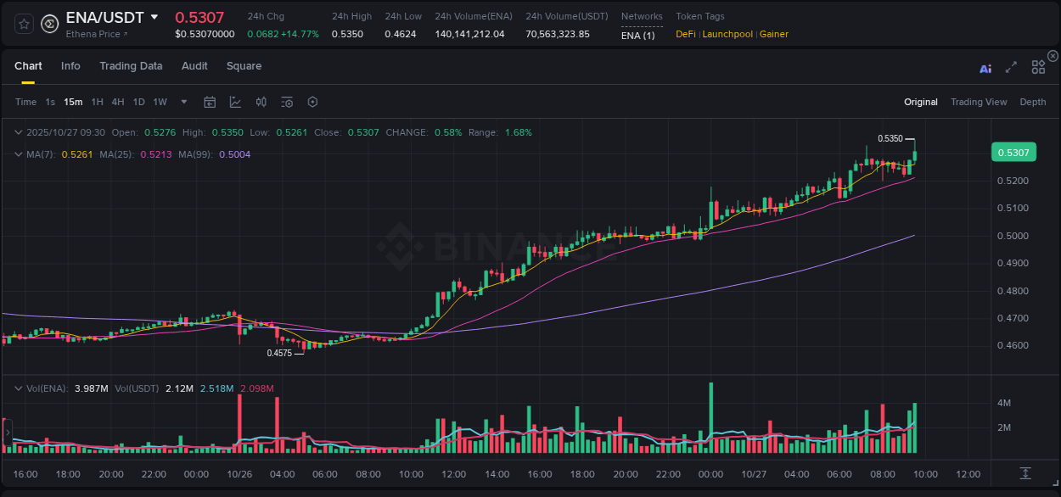Switch chart view to Trading View
This screenshot has height=497, width=1061.
[979, 101]
